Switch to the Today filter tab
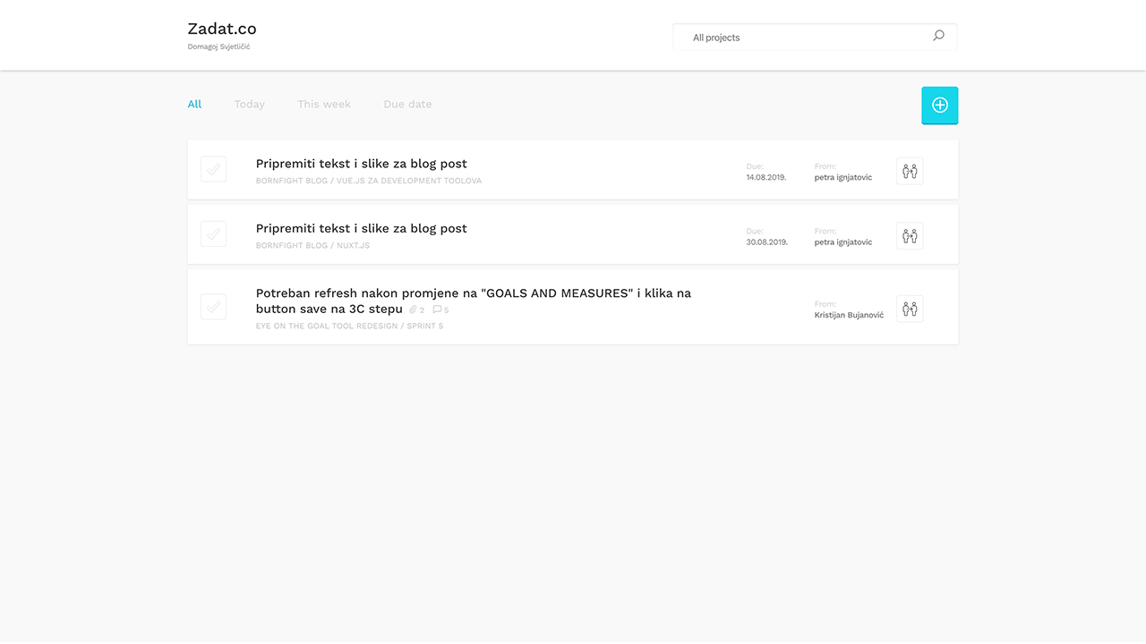1146x644 pixels. coord(249,104)
